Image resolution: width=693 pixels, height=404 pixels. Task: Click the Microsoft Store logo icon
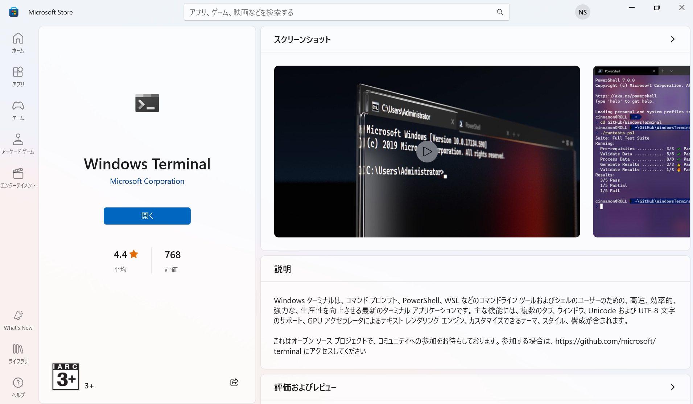click(14, 12)
